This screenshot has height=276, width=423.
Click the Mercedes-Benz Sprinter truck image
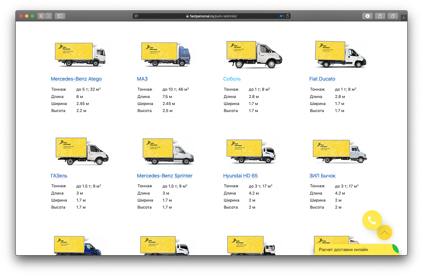[168, 151]
